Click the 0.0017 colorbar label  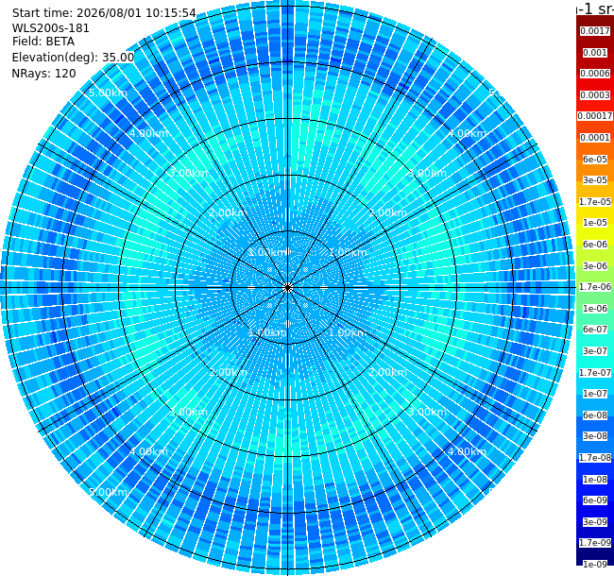[595, 31]
